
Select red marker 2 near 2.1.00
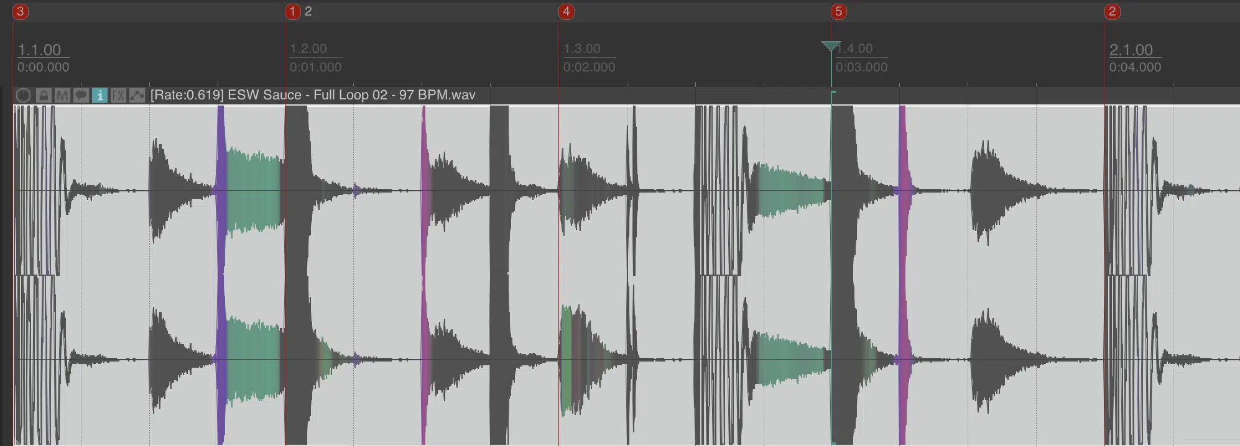click(x=1113, y=11)
